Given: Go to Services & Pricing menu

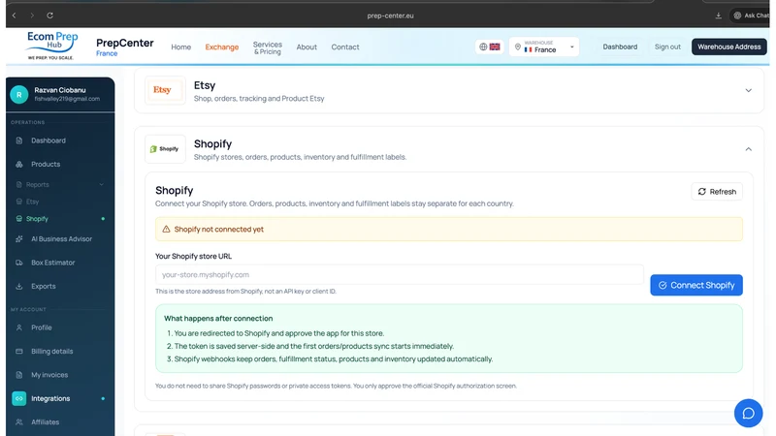Looking at the screenshot, I should click(268, 47).
